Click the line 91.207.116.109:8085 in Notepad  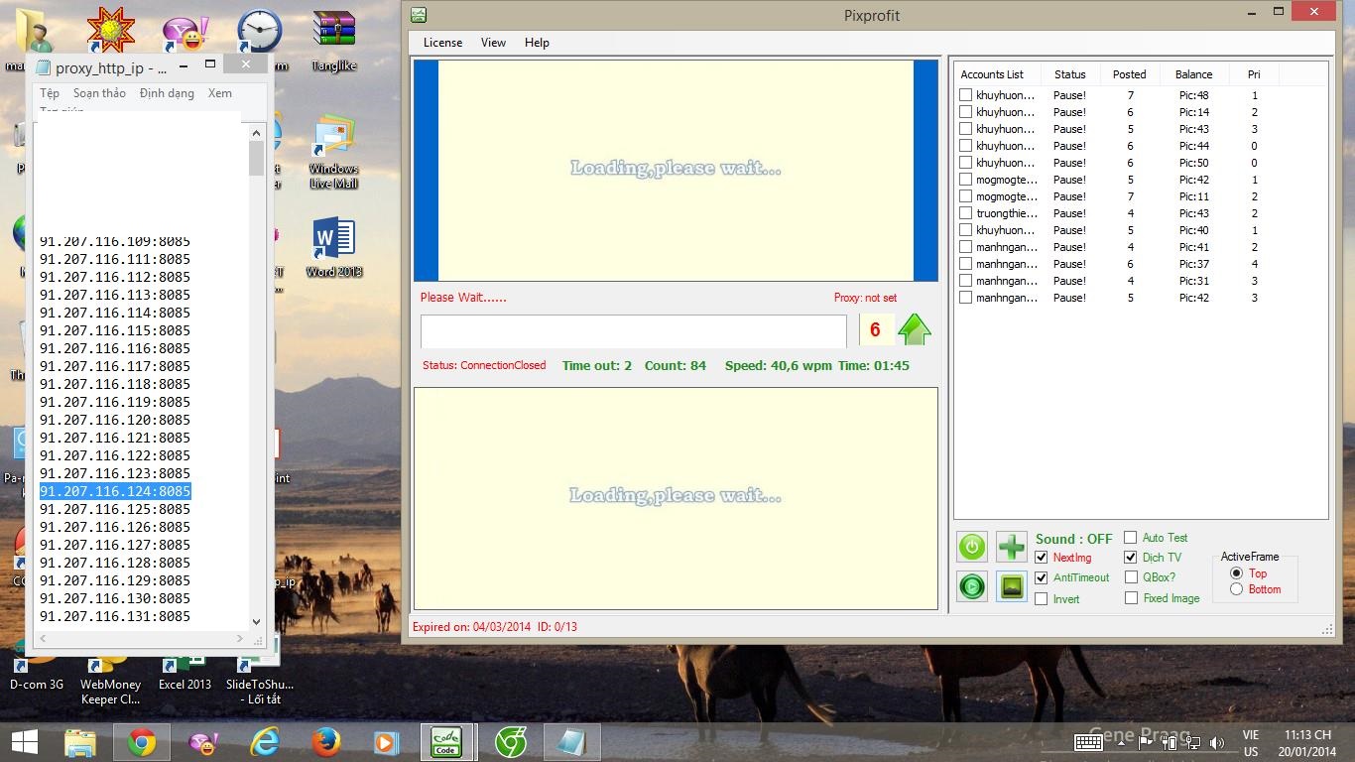(x=115, y=241)
